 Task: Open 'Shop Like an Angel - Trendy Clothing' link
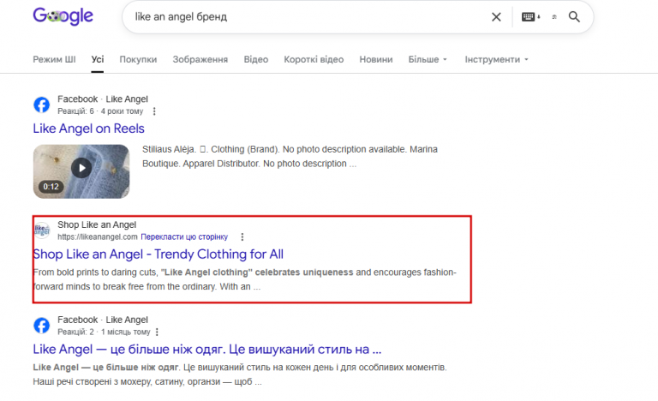pyautogui.click(x=159, y=254)
